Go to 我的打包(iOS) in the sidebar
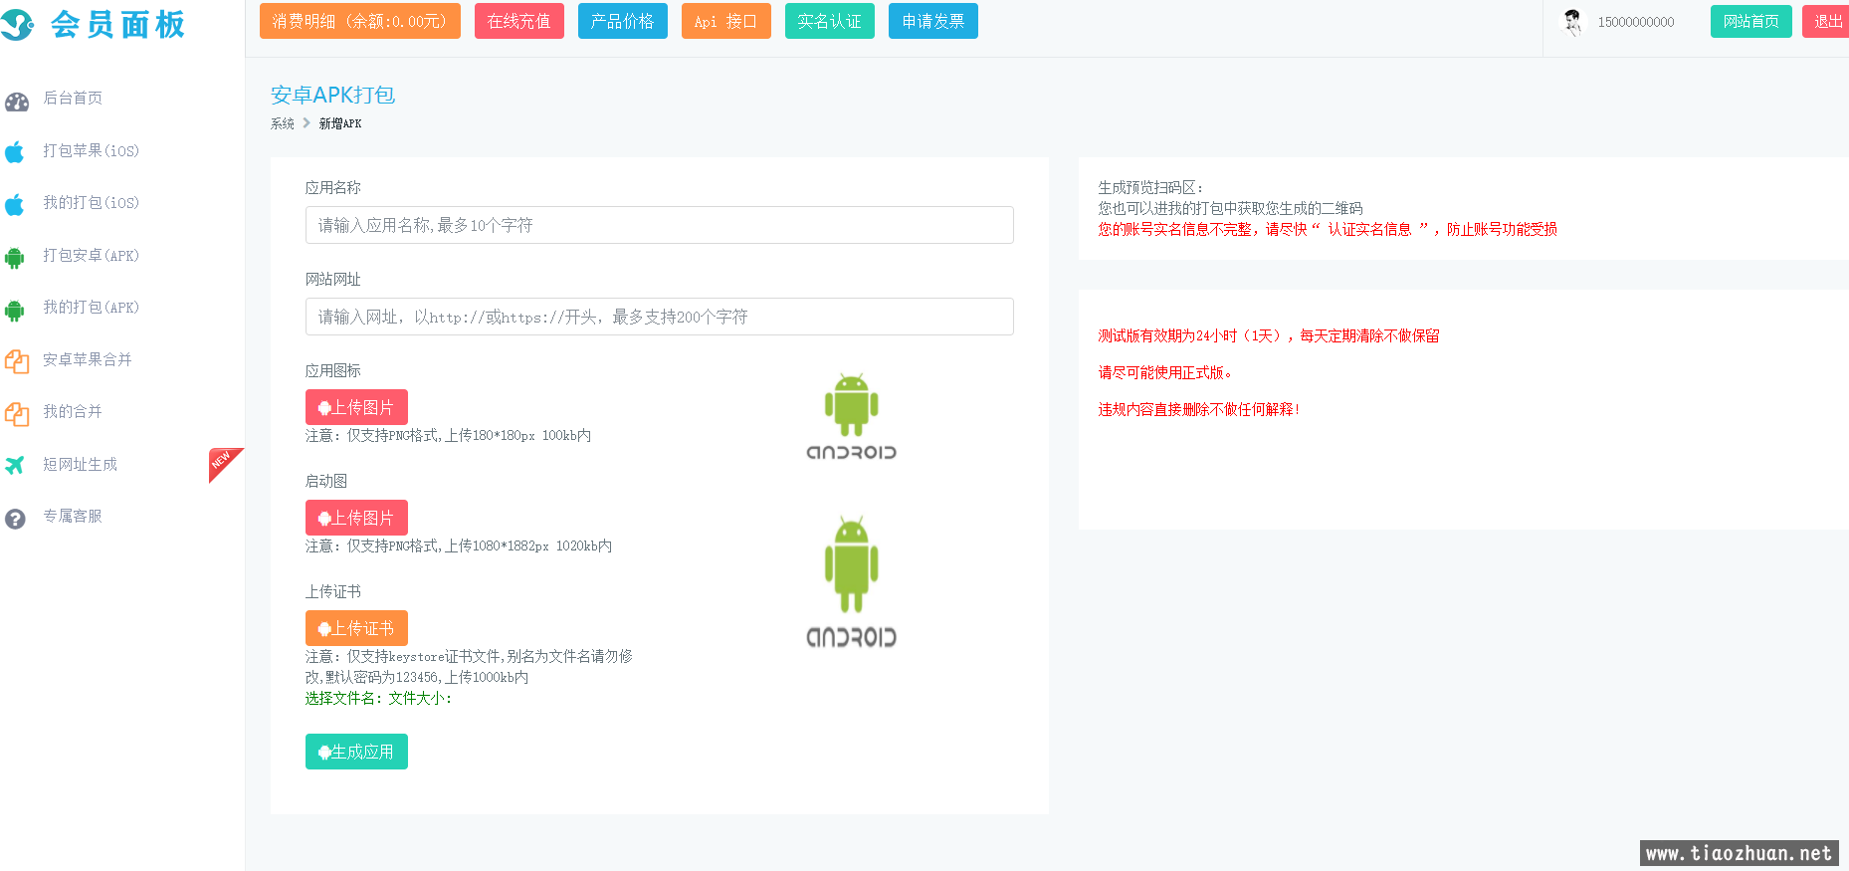The width and height of the screenshot is (1849, 871). coord(91,202)
